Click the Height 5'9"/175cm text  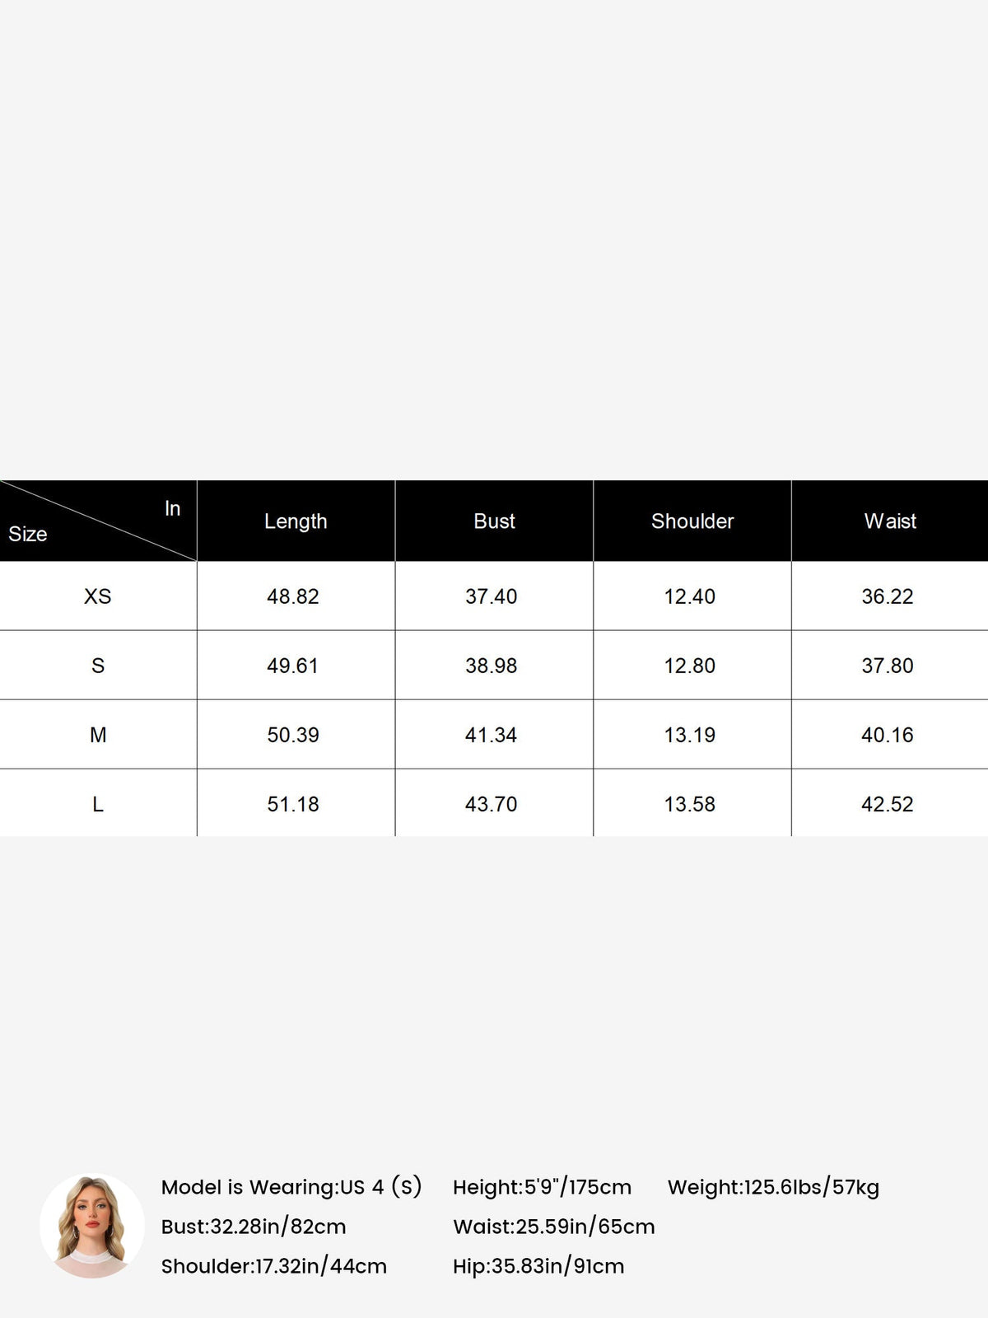pos(542,1187)
